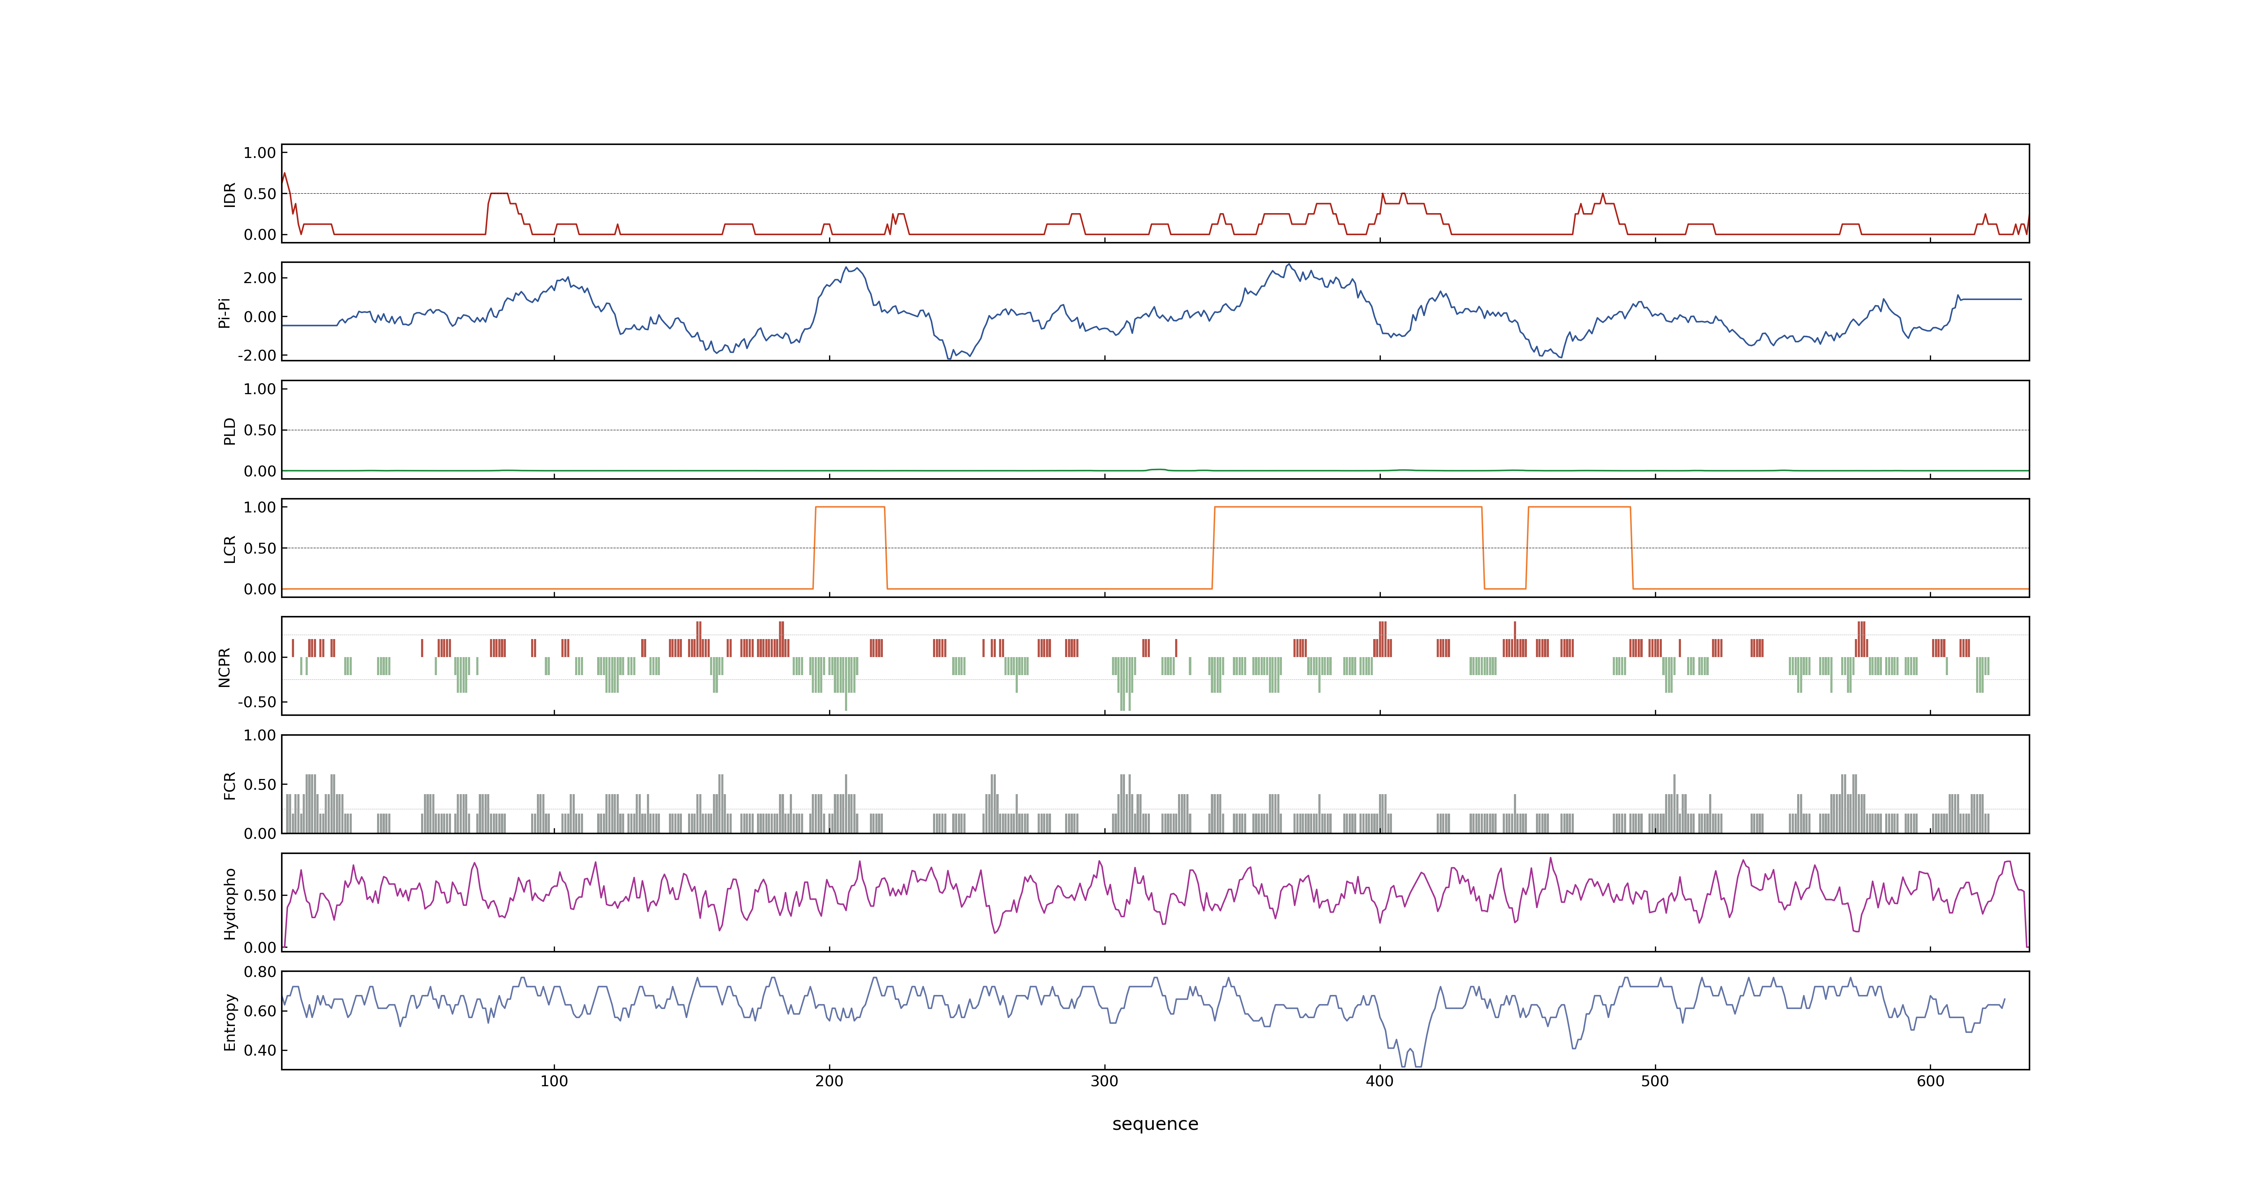Viewport: 2255px width, 1202px height.
Task: Click the -0.50 tick of NCPR panel
Action: click(257, 703)
